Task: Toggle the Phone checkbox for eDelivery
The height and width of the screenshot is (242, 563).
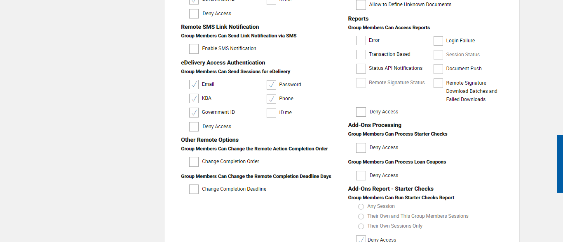Action: [271, 99]
